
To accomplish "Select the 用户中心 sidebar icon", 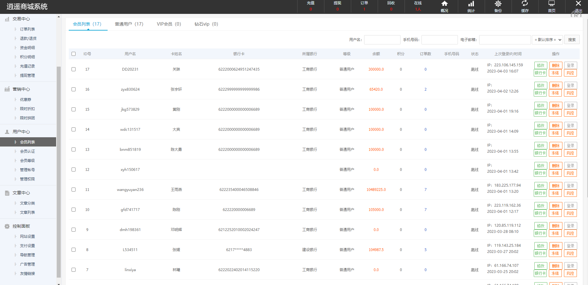I will point(7,132).
